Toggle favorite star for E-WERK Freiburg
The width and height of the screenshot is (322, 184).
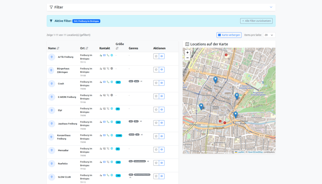(156, 96)
